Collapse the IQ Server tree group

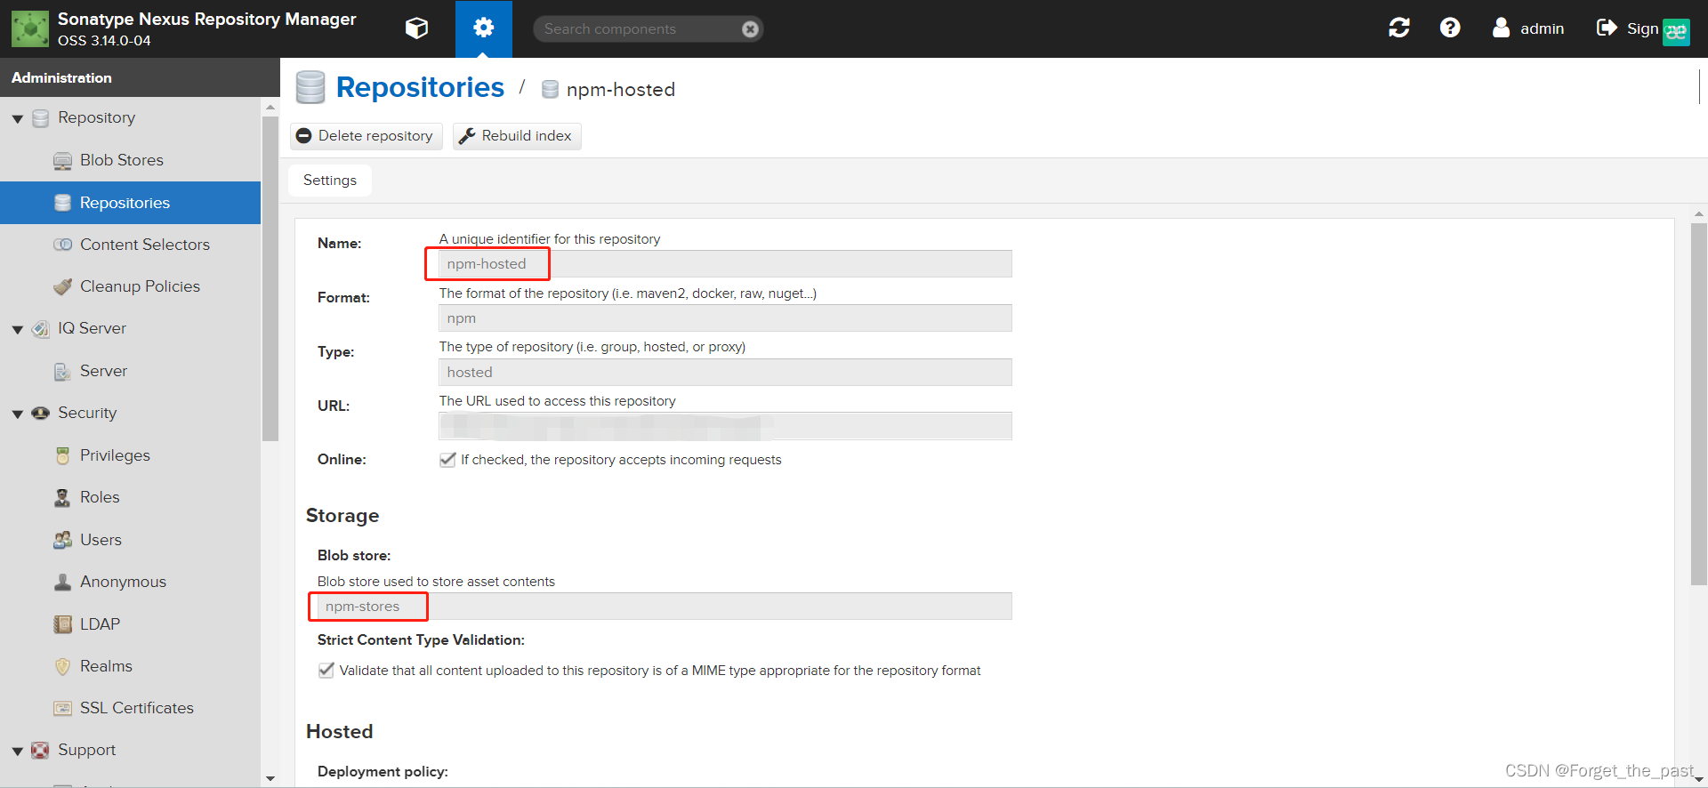pyautogui.click(x=17, y=329)
